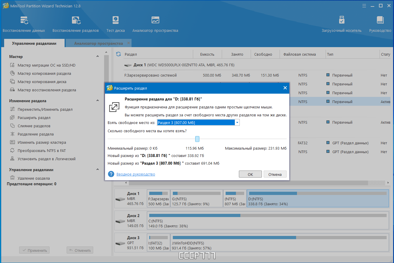Click the Отменить button
This screenshot has width=394, height=263.
coord(80,250)
